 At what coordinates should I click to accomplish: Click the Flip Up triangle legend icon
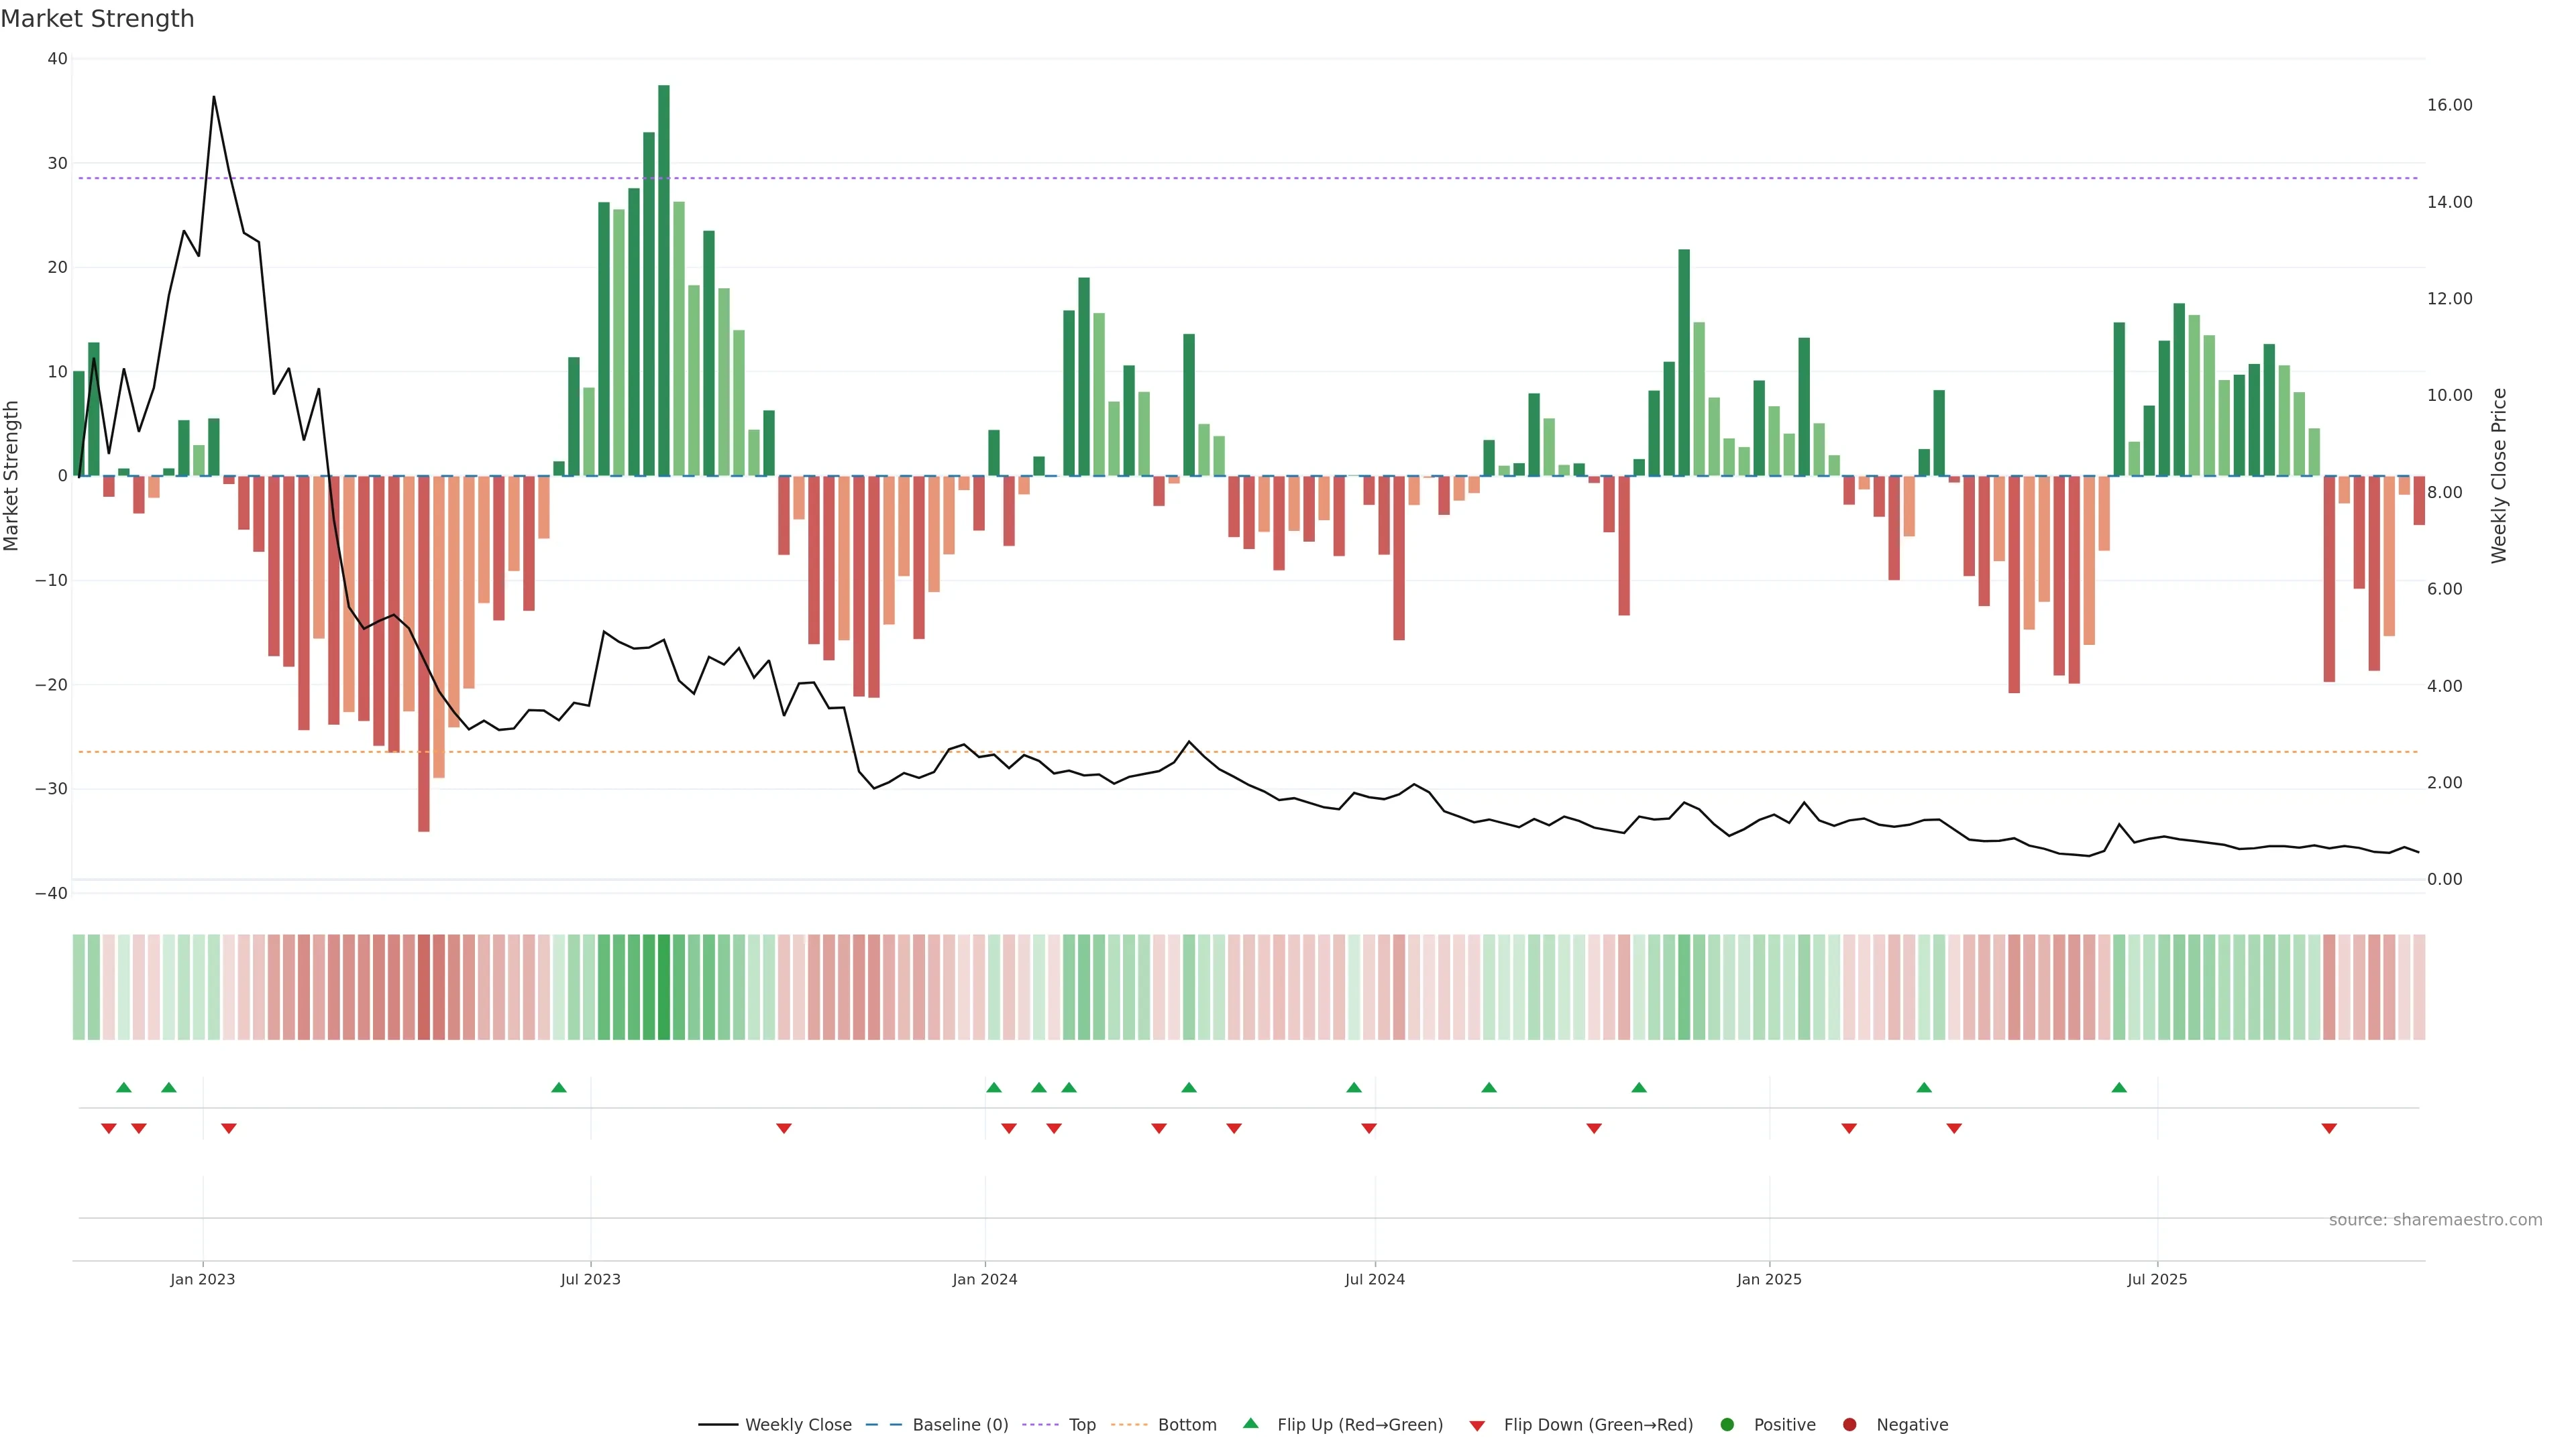1250,1423
